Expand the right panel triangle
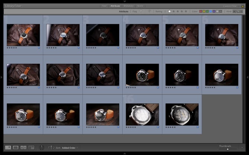The width and height of the screenshot is (249, 155). click(x=248, y=77)
